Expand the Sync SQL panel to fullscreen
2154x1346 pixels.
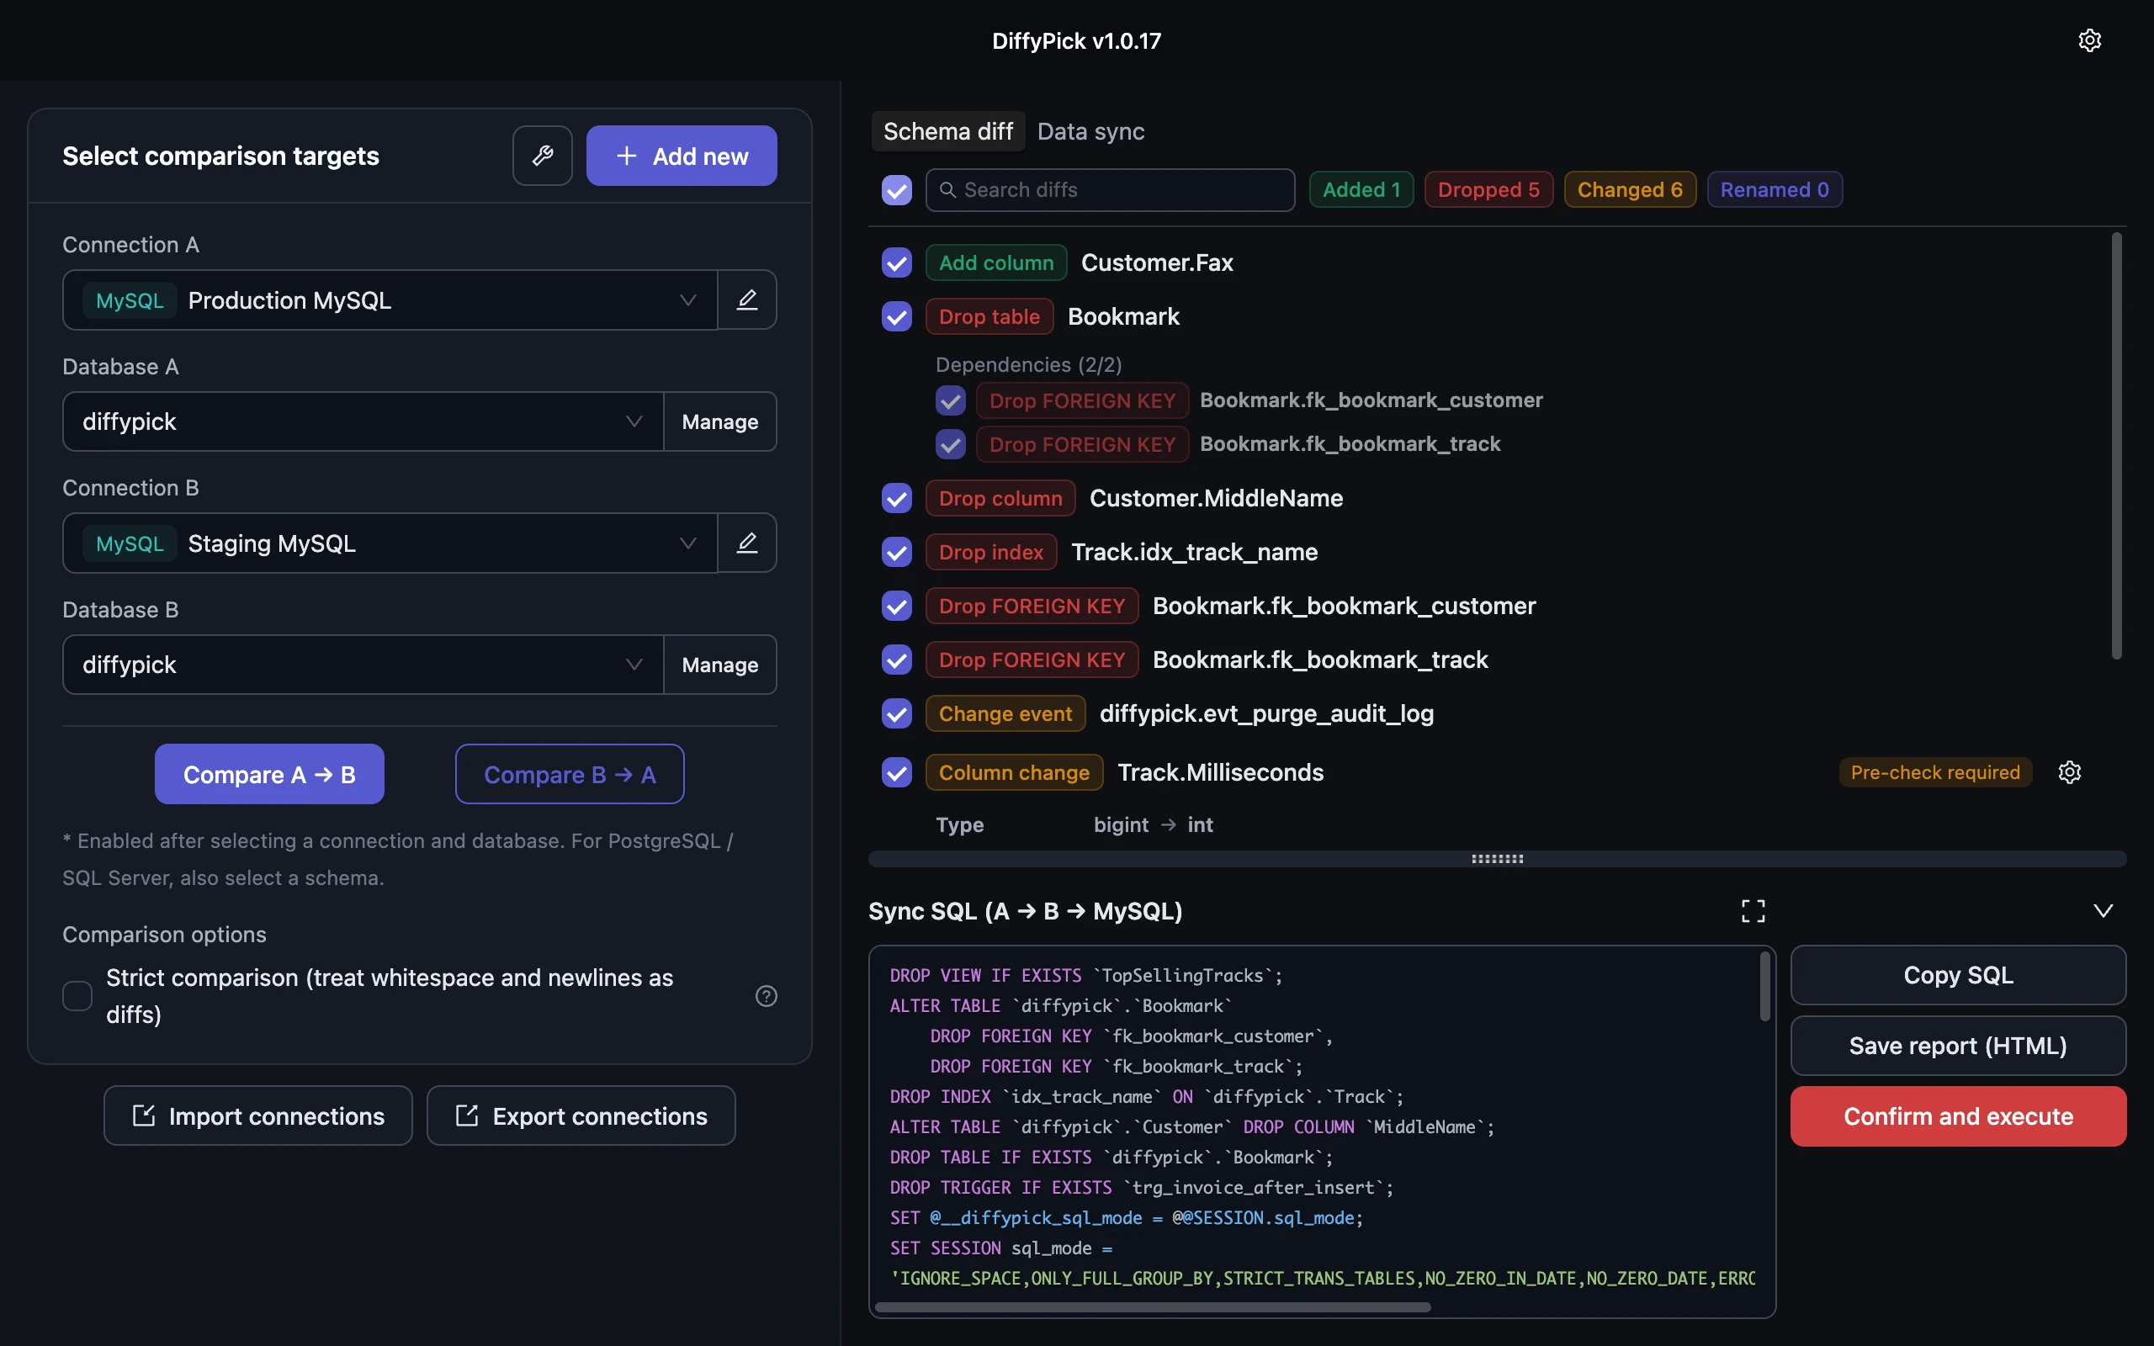tap(1753, 911)
